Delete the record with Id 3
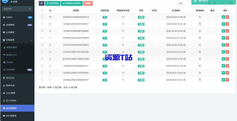 [x=227, y=66]
